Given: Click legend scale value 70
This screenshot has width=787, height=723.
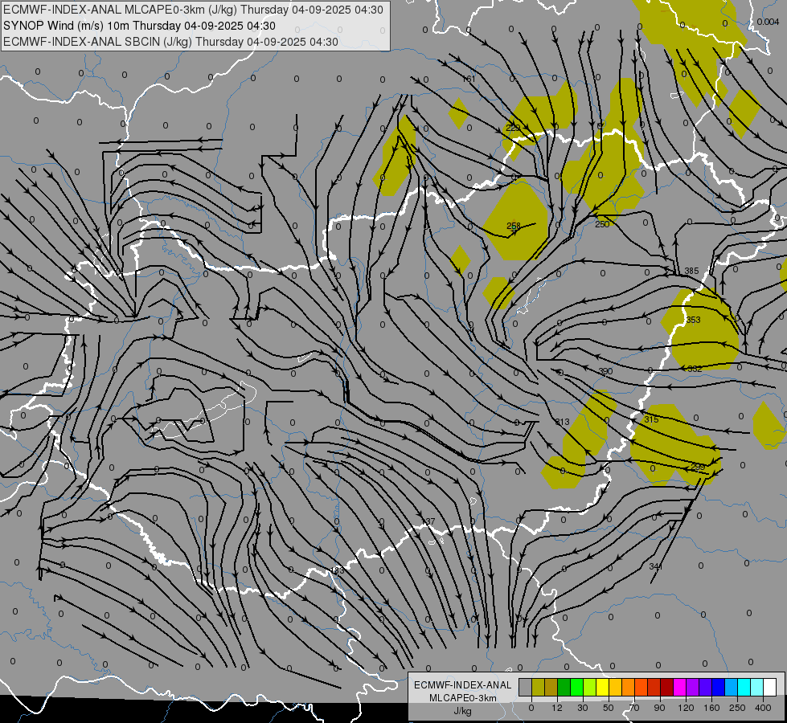Looking at the screenshot, I should coord(634,708).
